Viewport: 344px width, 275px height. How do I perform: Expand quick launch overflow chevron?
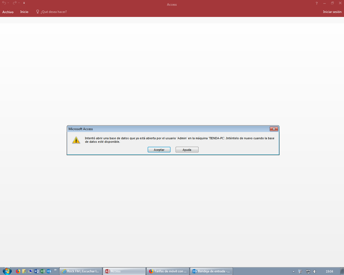coord(55,270)
